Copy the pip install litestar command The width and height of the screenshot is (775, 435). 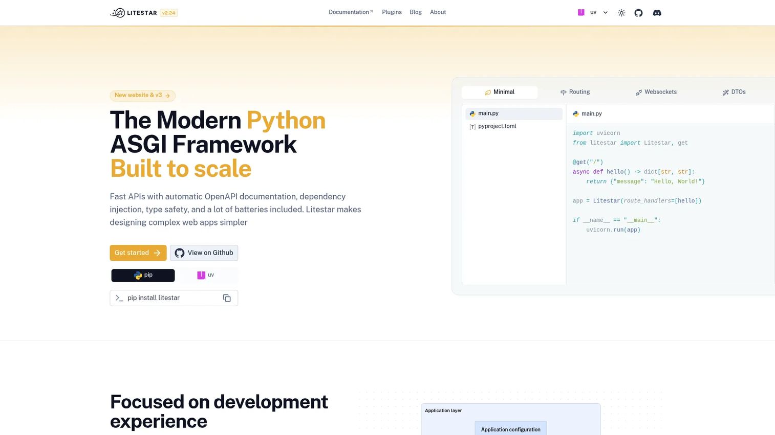click(227, 298)
